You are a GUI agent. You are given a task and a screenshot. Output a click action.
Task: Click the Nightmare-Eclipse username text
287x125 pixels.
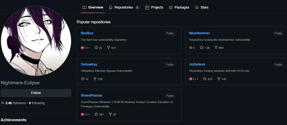(20, 83)
